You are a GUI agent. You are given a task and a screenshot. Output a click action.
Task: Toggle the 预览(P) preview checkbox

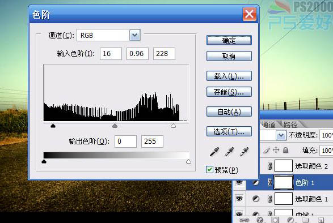click(x=209, y=170)
